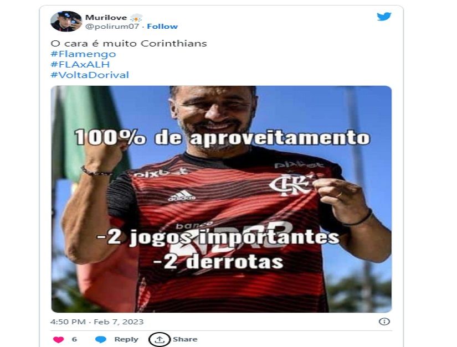Open the Murilove profile avatar

tap(66, 21)
